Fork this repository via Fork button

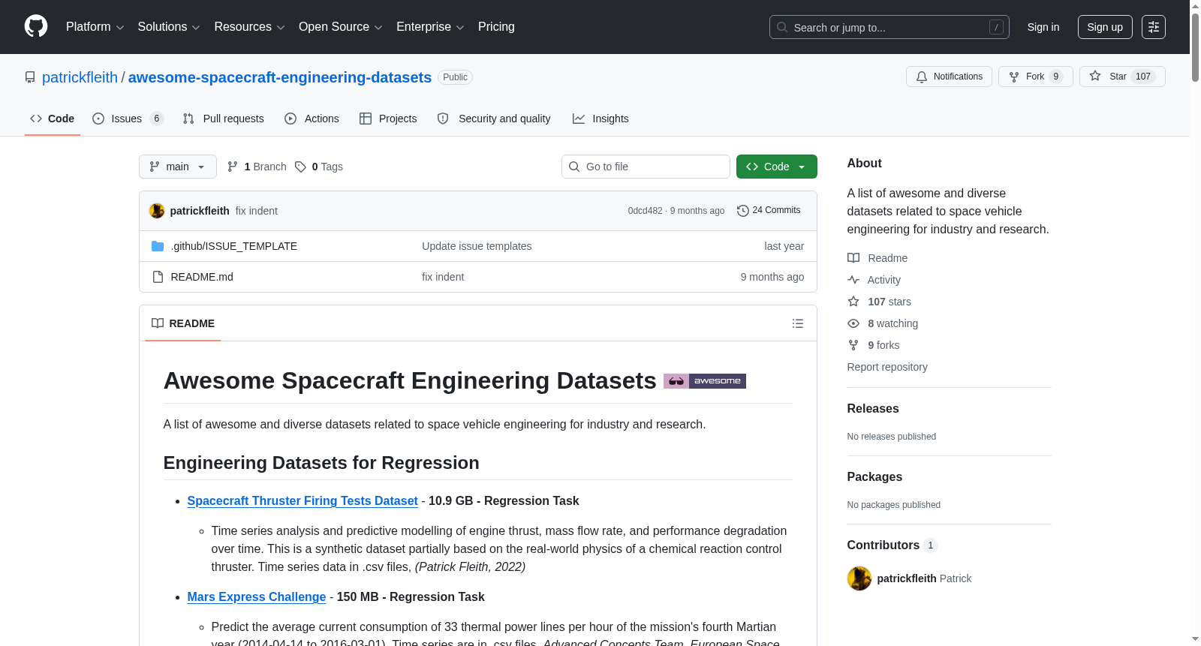(x=1035, y=77)
